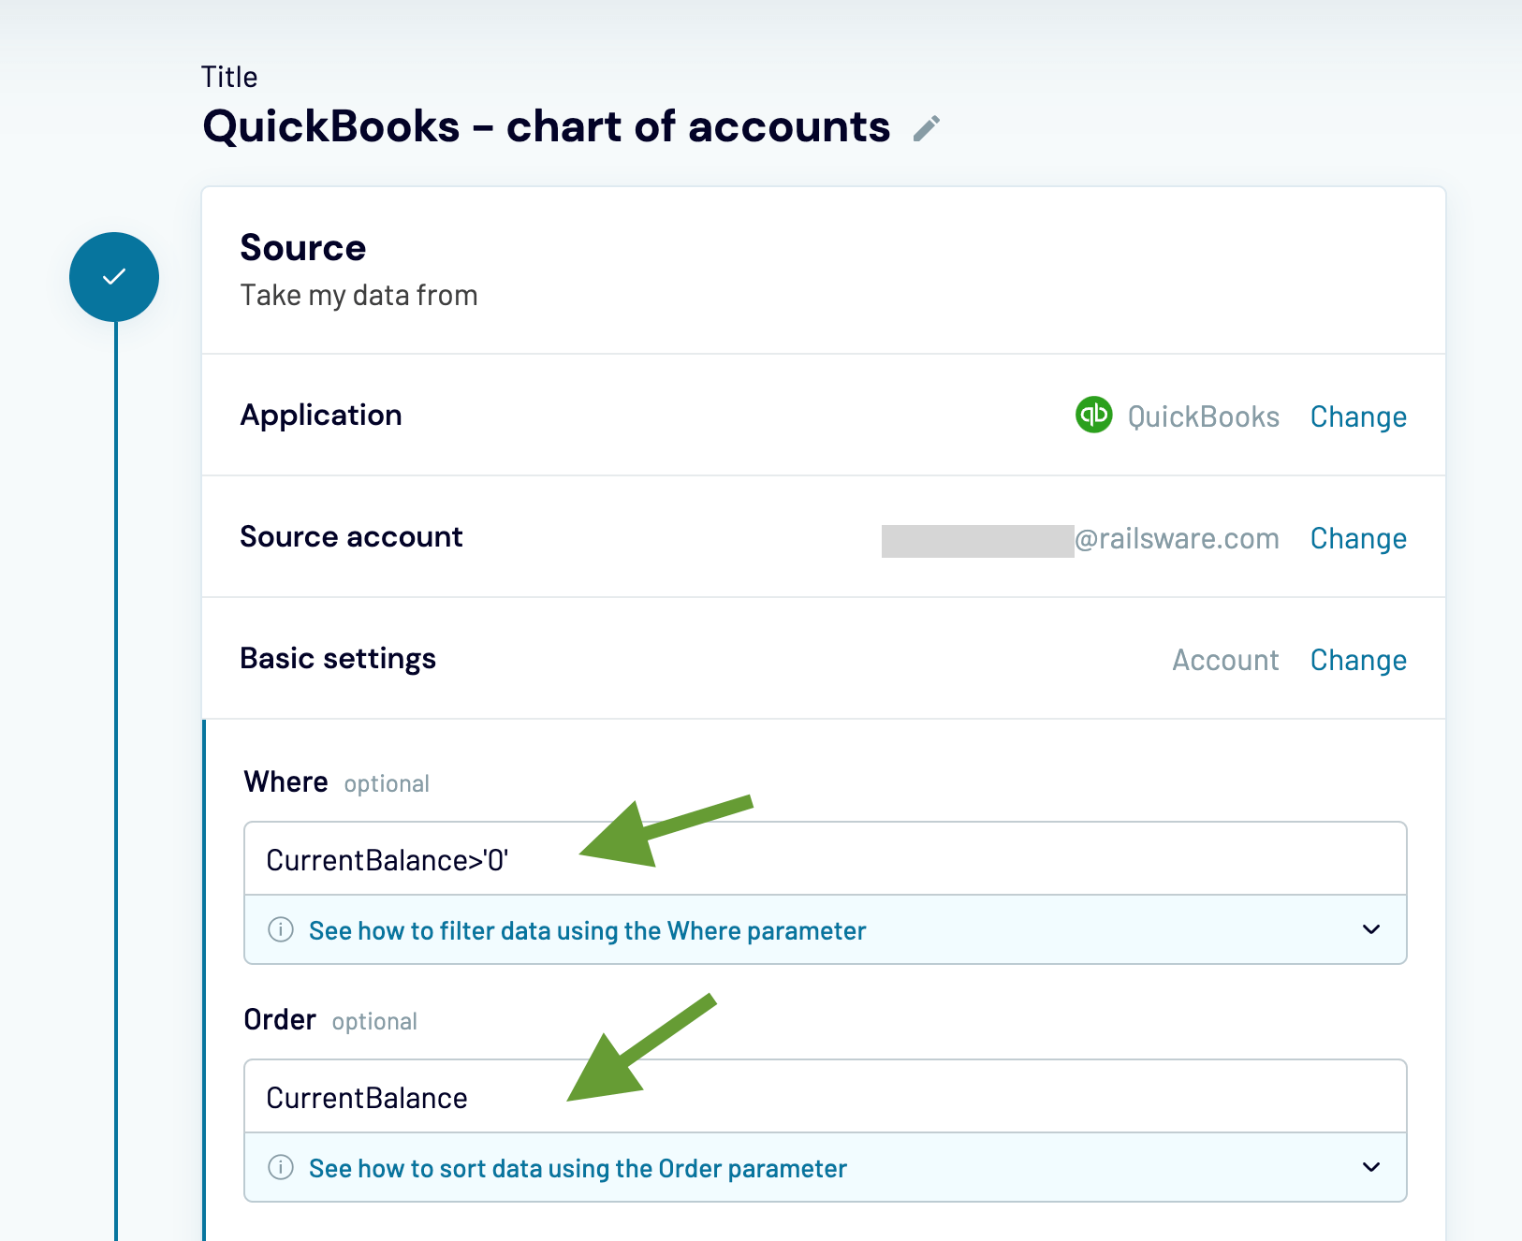
Task: Change the Source account
Action: [1358, 538]
